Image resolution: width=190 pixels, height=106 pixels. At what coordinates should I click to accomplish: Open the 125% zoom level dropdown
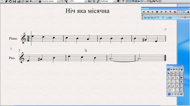click(x=86, y=1)
